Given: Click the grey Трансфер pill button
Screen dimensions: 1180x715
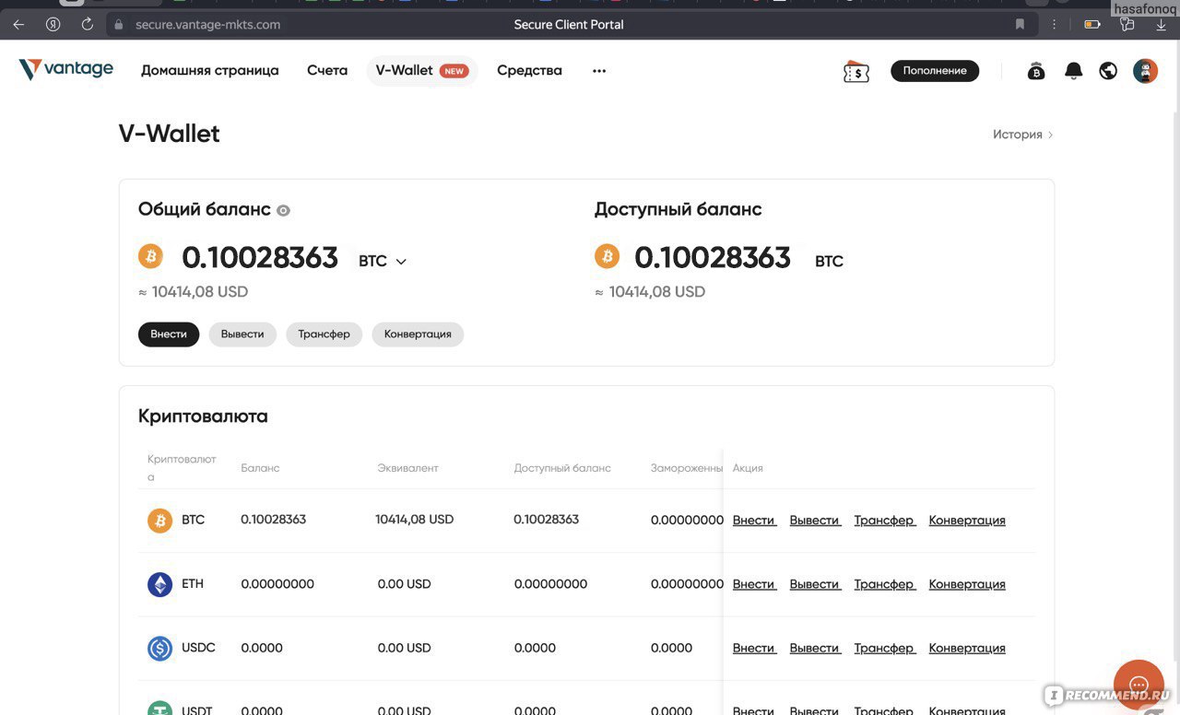Looking at the screenshot, I should [324, 334].
